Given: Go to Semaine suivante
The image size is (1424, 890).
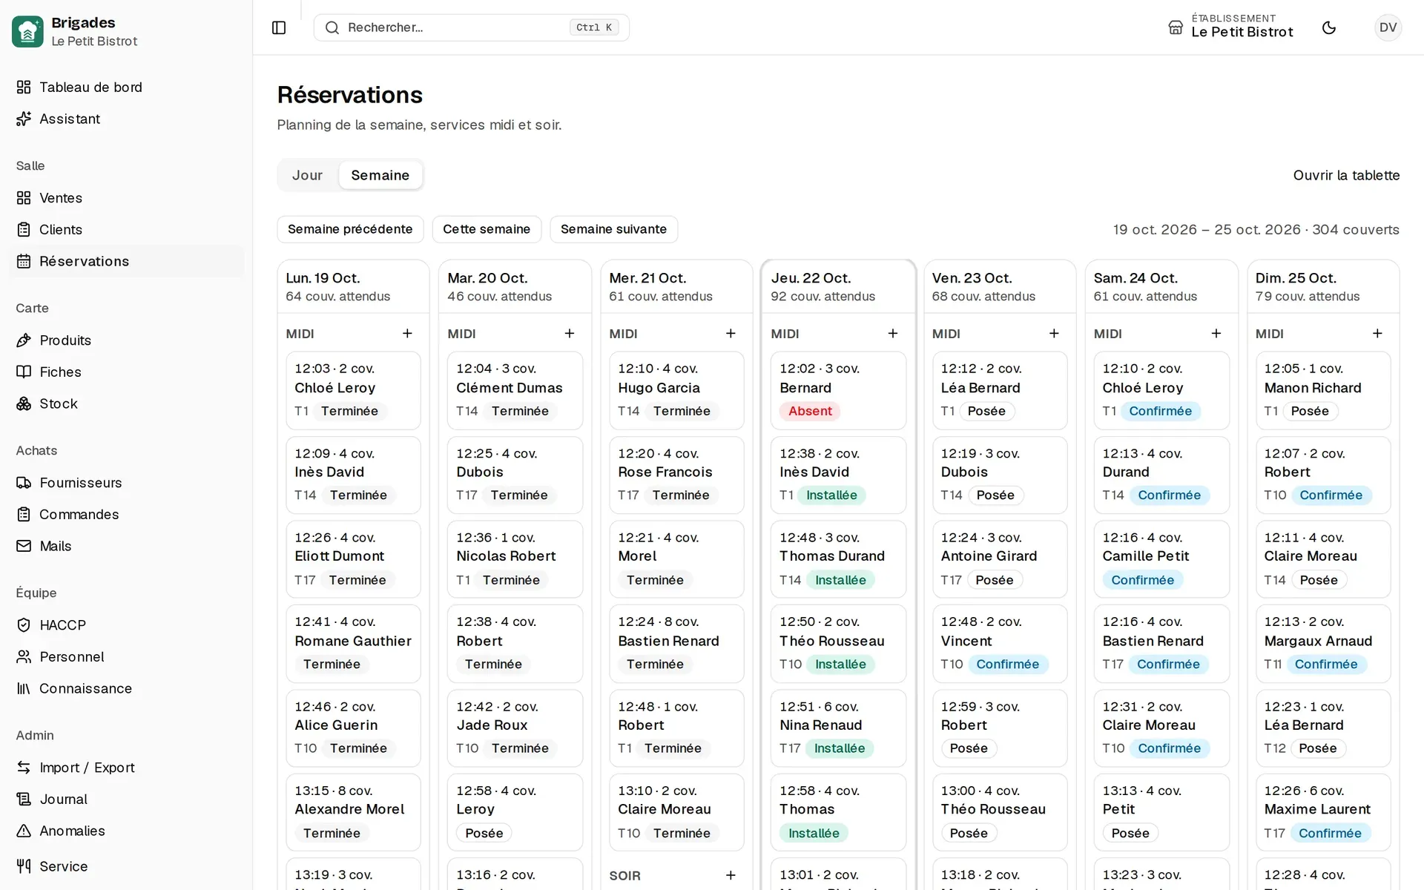Looking at the screenshot, I should [x=613, y=229].
